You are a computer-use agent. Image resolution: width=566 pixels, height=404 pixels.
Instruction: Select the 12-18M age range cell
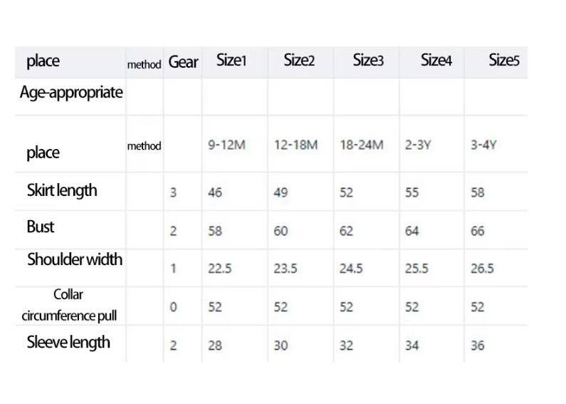coord(295,145)
